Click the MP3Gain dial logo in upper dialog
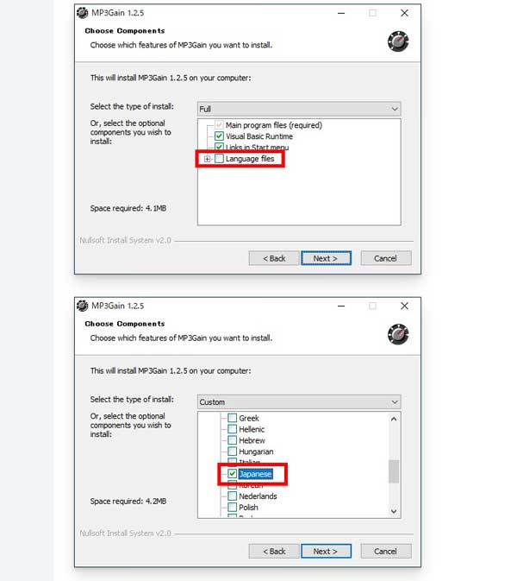The width and height of the screenshot is (517, 581). [x=398, y=41]
